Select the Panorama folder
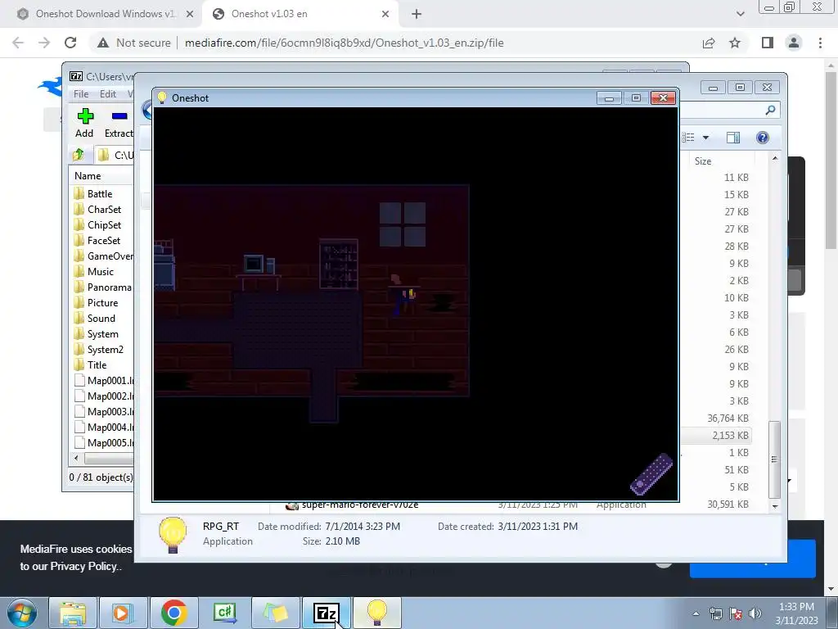Image resolution: width=838 pixels, height=629 pixels. click(x=103, y=287)
